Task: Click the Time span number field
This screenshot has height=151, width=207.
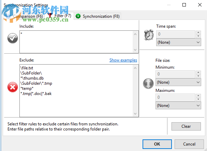Action: click(176, 34)
